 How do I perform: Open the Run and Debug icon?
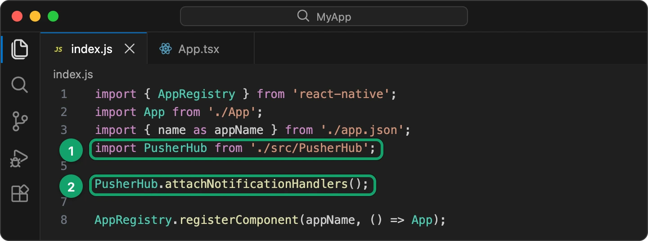pyautogui.click(x=19, y=158)
